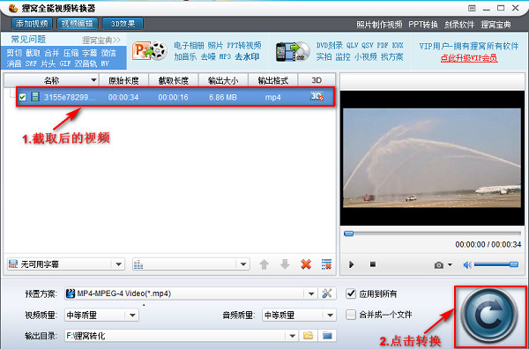Adjust the volume slider
This screenshot has width=529, height=349.
[495, 264]
